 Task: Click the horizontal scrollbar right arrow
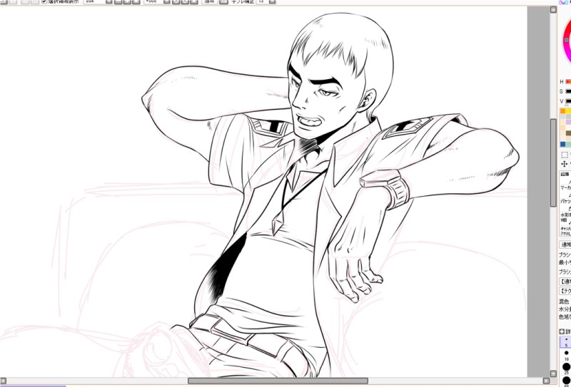pos(547,381)
